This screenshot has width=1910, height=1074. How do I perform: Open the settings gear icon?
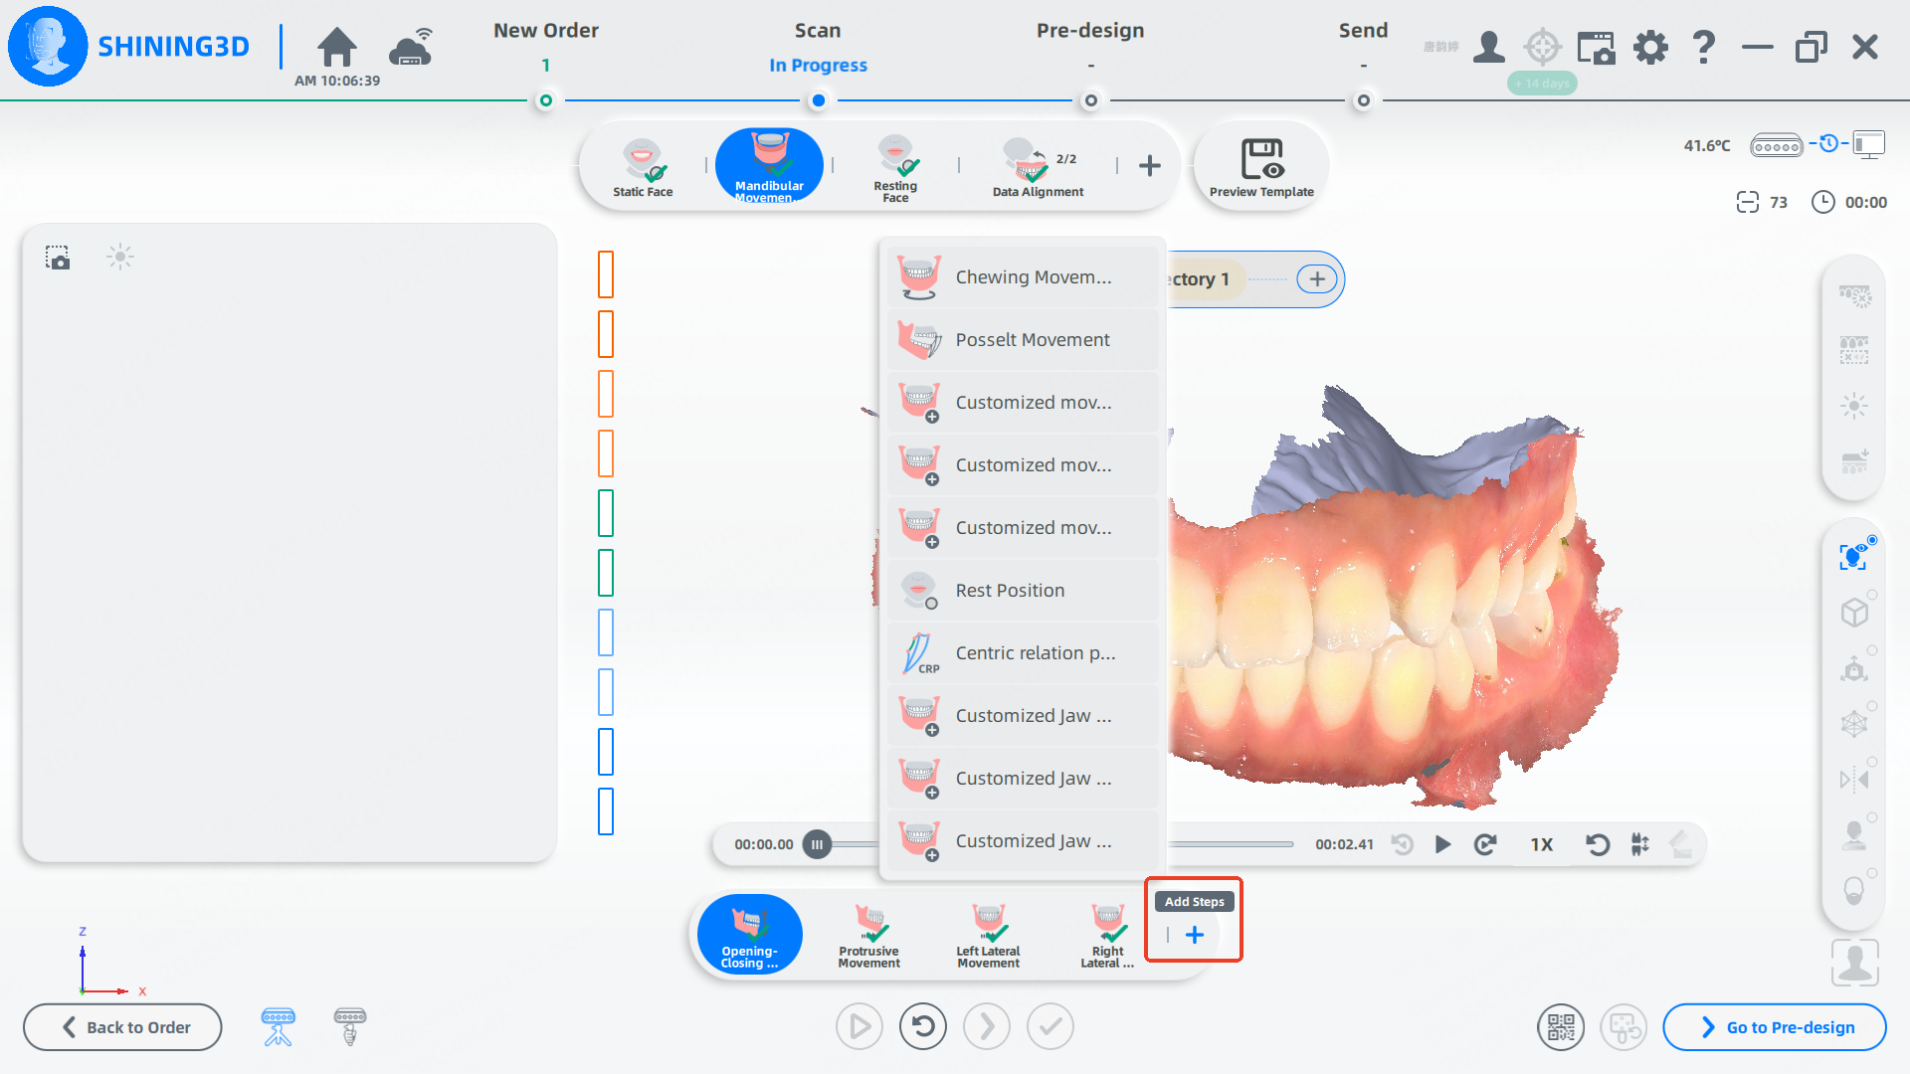[x=1650, y=47]
